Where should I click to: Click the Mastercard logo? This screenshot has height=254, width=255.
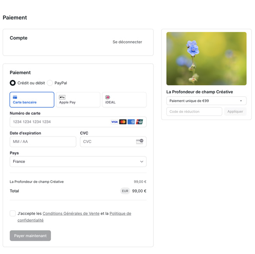coord(123,122)
